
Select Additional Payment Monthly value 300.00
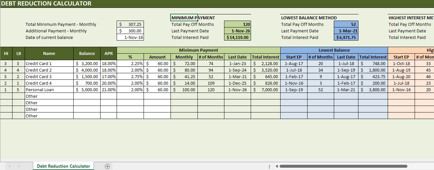tap(130, 31)
